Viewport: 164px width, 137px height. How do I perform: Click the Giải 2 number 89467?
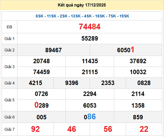coord(53,50)
